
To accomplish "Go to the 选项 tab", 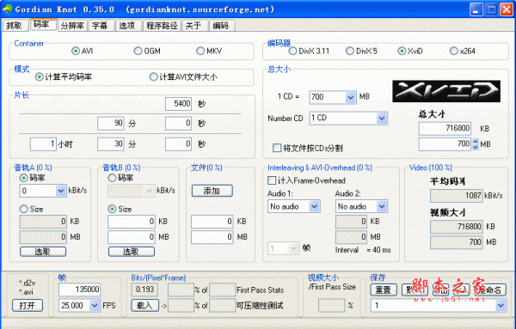I will tap(127, 26).
